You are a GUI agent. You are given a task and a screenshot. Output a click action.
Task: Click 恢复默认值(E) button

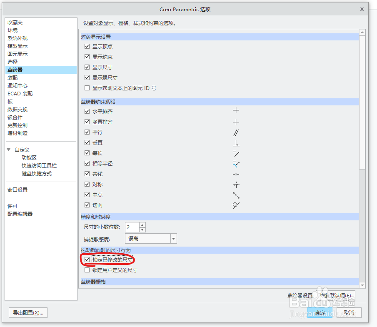click(x=335, y=295)
